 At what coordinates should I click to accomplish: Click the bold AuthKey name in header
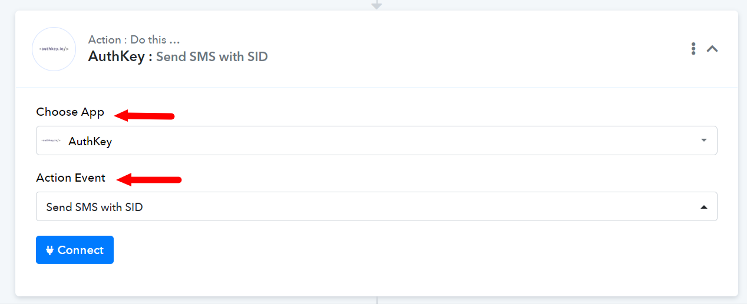coord(117,56)
